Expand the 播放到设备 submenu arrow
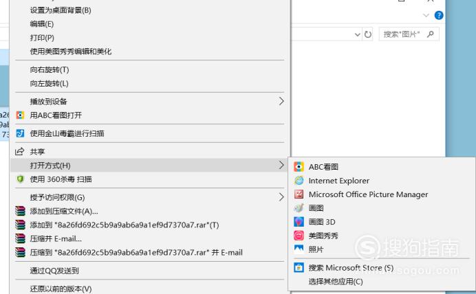The height and width of the screenshot is (294, 476). [281, 101]
